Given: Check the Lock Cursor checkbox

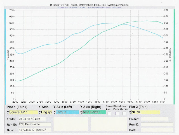Looking at the screenshot, I should (124, 113).
